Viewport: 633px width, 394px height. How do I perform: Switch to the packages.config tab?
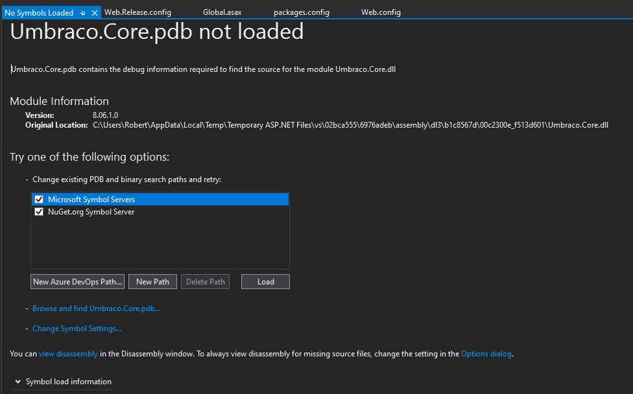[301, 12]
